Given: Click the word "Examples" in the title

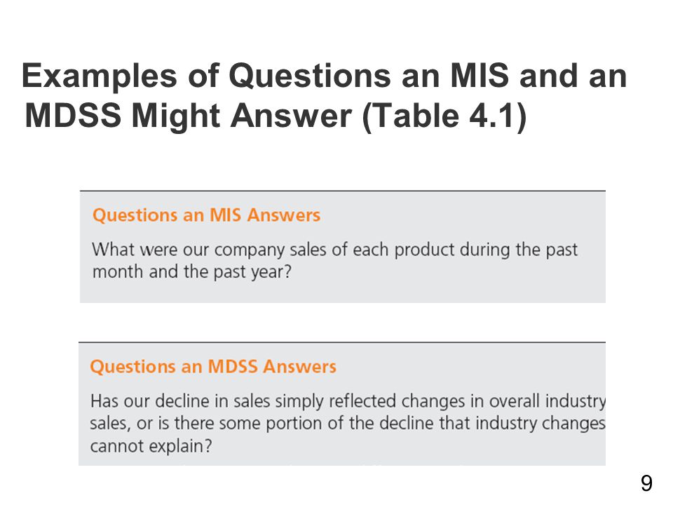Looking at the screenshot, I should click(99, 76).
